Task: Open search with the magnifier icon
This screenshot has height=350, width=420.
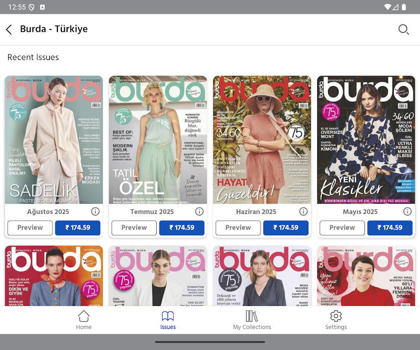Action: pyautogui.click(x=403, y=29)
